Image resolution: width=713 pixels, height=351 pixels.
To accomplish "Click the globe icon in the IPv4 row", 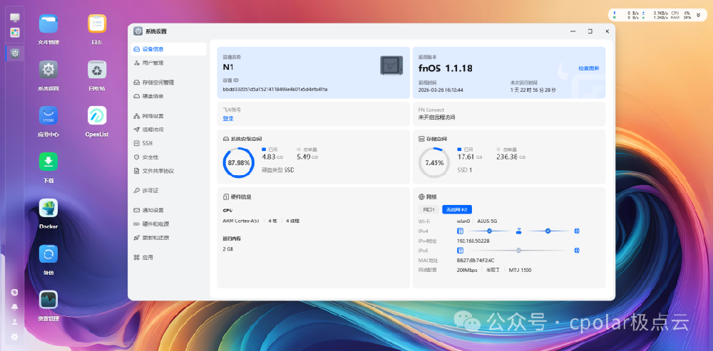I will click(x=577, y=231).
